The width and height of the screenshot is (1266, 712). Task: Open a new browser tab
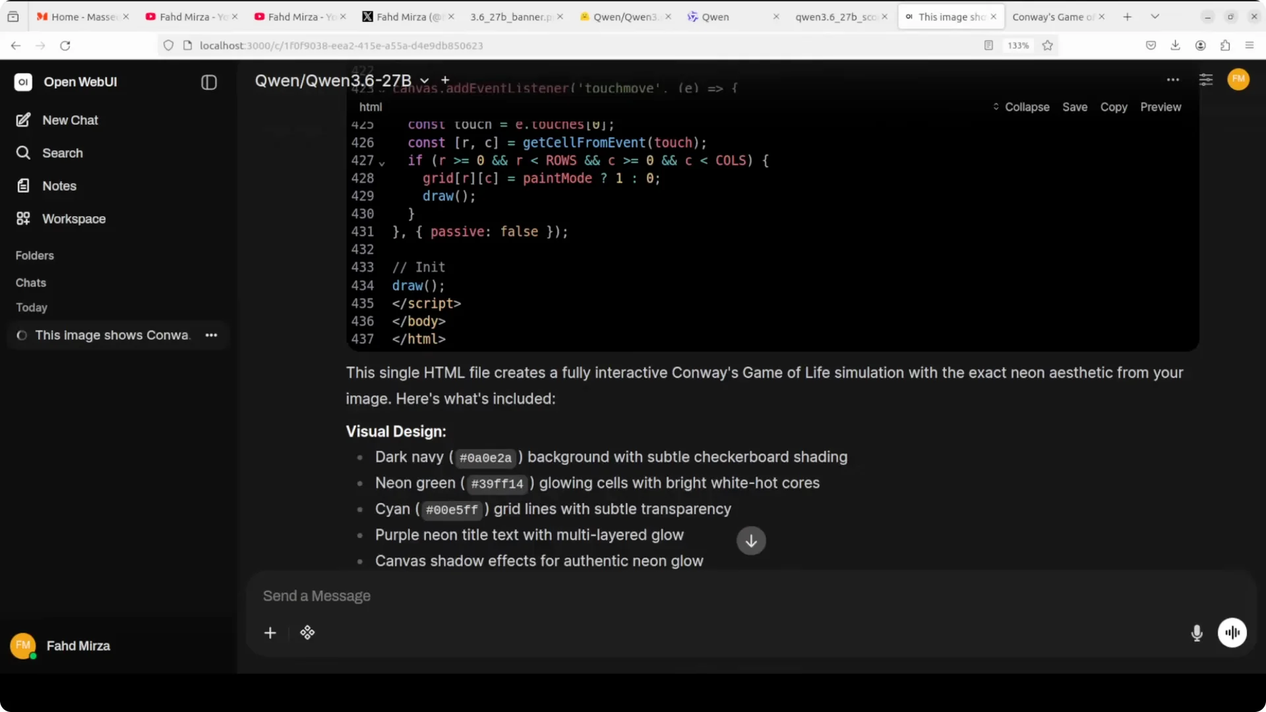coord(1128,16)
